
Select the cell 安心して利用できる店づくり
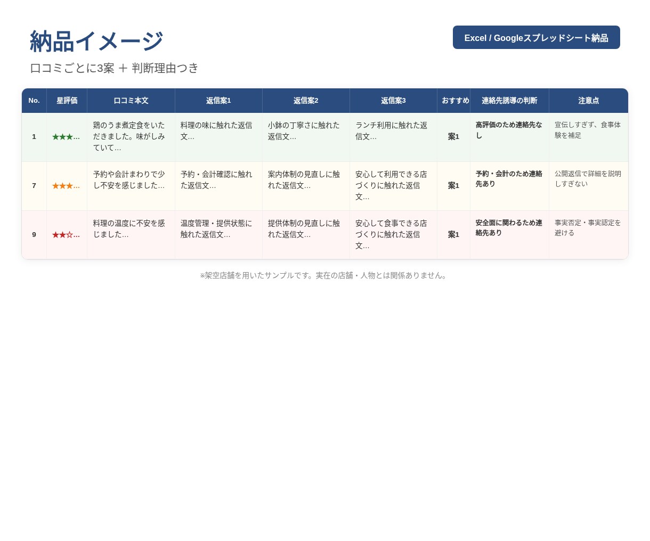(x=393, y=186)
